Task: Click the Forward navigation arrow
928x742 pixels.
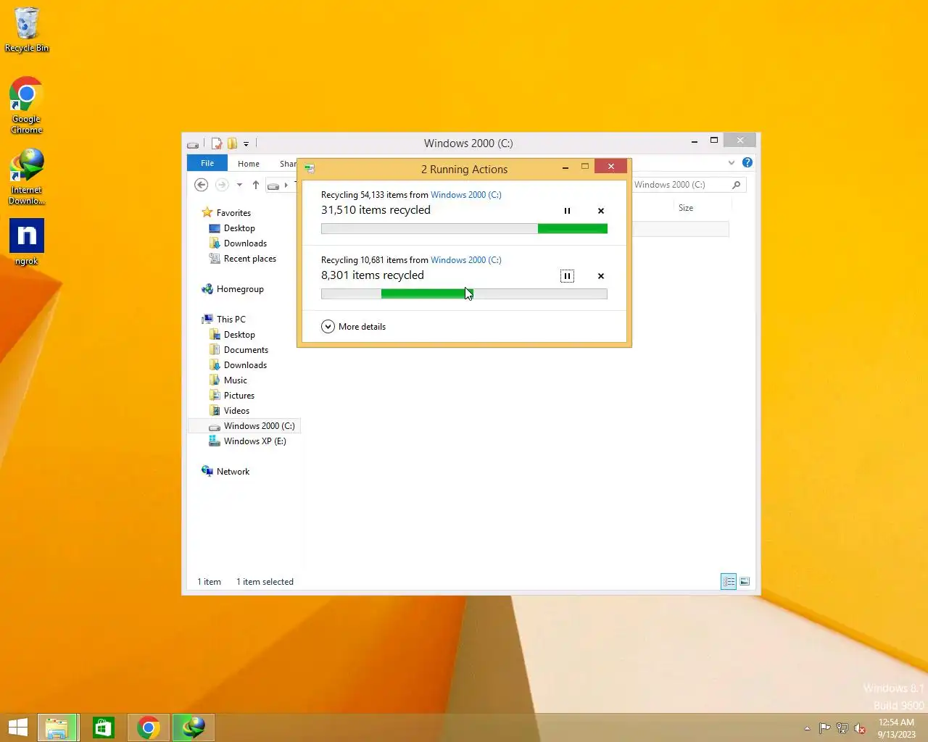Action: pyautogui.click(x=223, y=185)
